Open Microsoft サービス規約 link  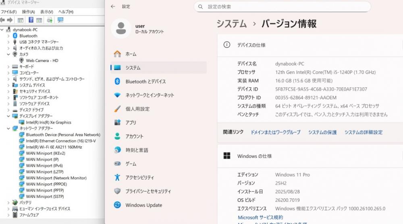click(260, 217)
